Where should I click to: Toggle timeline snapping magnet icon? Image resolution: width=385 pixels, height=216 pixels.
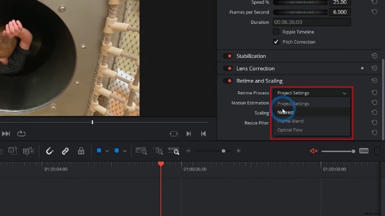50,151
